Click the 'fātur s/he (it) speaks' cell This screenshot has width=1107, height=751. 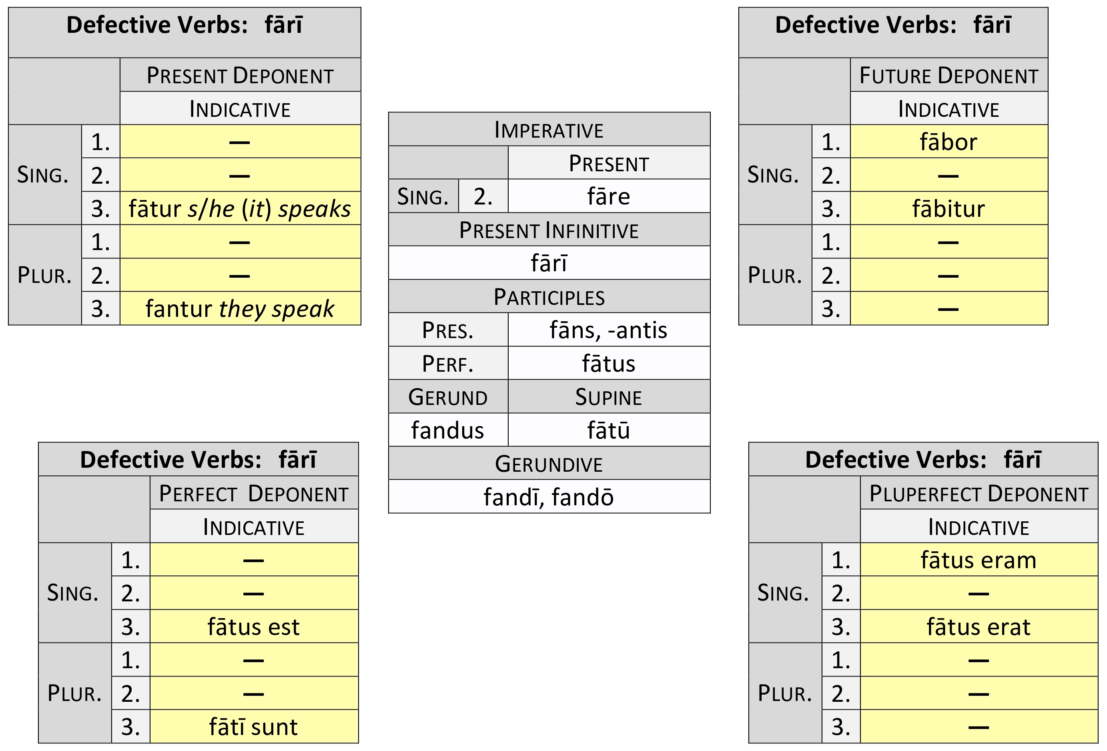tap(240, 208)
